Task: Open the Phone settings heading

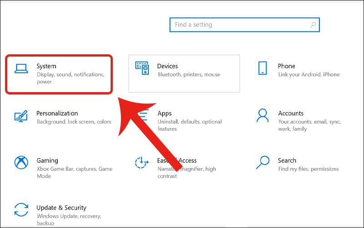Action: [287, 66]
